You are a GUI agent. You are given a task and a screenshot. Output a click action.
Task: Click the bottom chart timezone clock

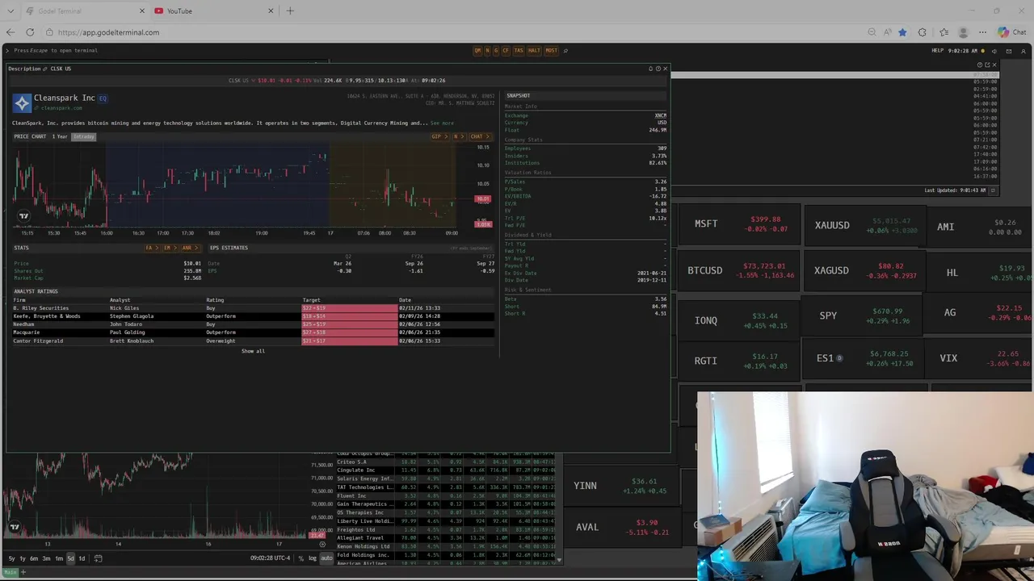(270, 558)
